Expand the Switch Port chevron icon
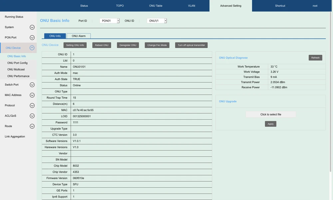 [x=32, y=85]
